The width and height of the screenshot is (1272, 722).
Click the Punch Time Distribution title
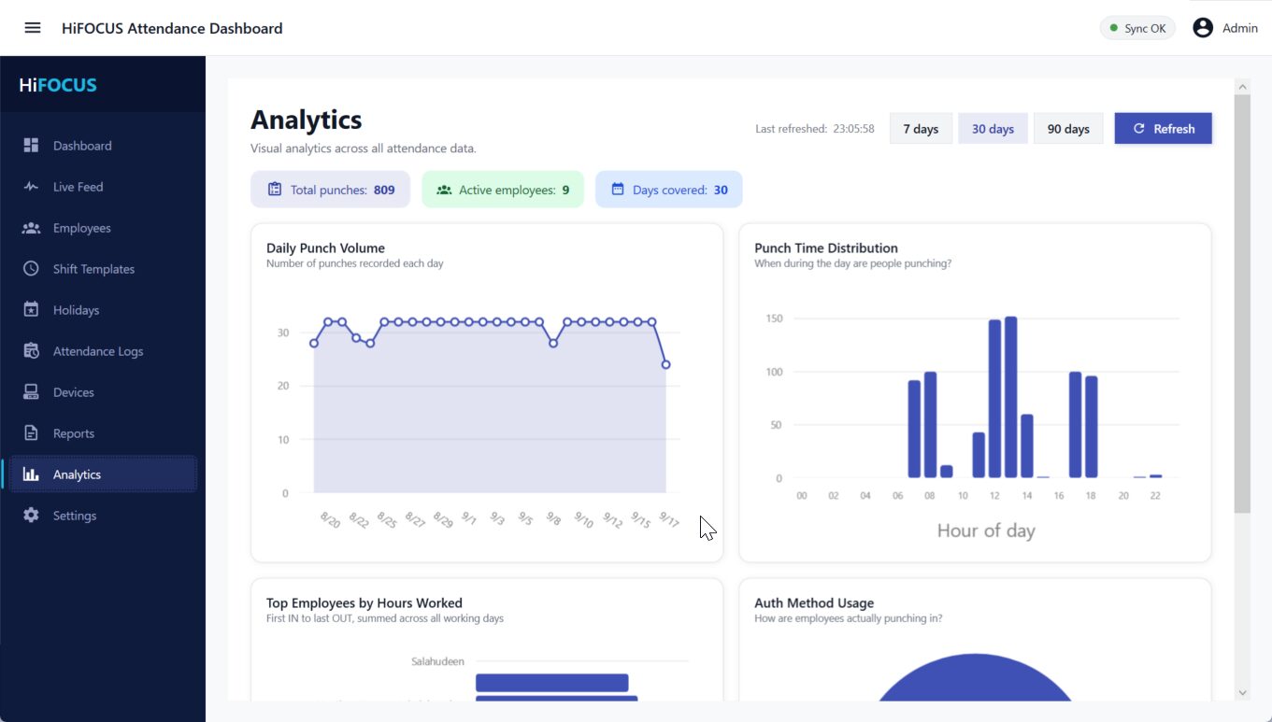coord(826,248)
